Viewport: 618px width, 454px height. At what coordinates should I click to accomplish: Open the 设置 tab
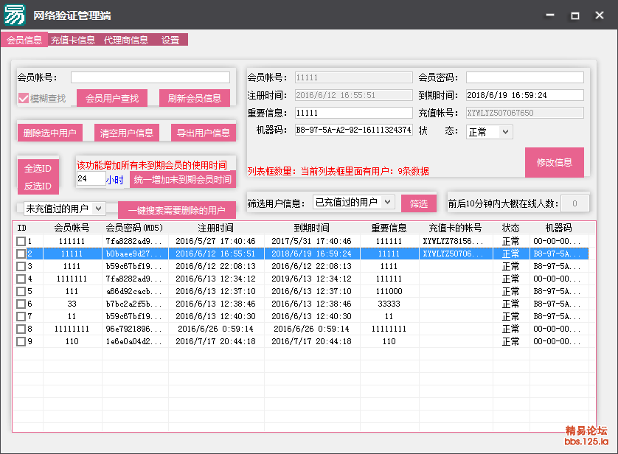pyautogui.click(x=170, y=40)
